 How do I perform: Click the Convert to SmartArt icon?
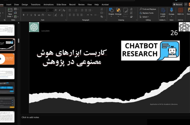(102, 17)
